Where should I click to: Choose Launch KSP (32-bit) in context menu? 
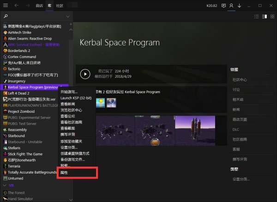coord(76,98)
